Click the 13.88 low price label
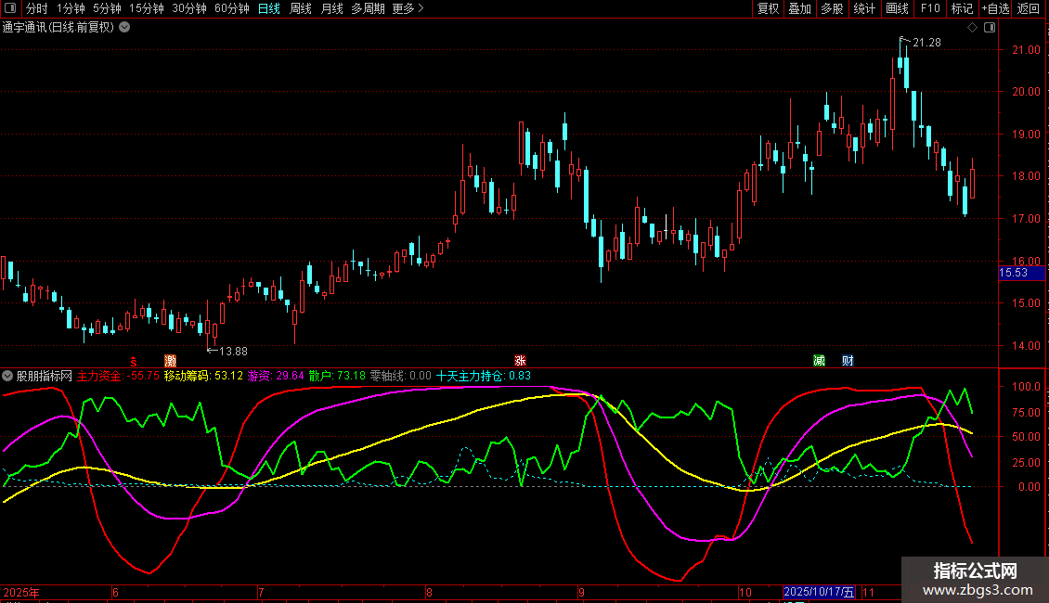Screen dimensions: 1049x603 point(233,352)
